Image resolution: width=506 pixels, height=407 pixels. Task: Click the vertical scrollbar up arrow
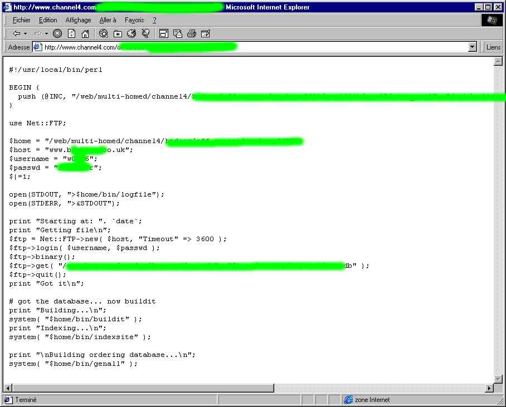pyautogui.click(x=498, y=61)
